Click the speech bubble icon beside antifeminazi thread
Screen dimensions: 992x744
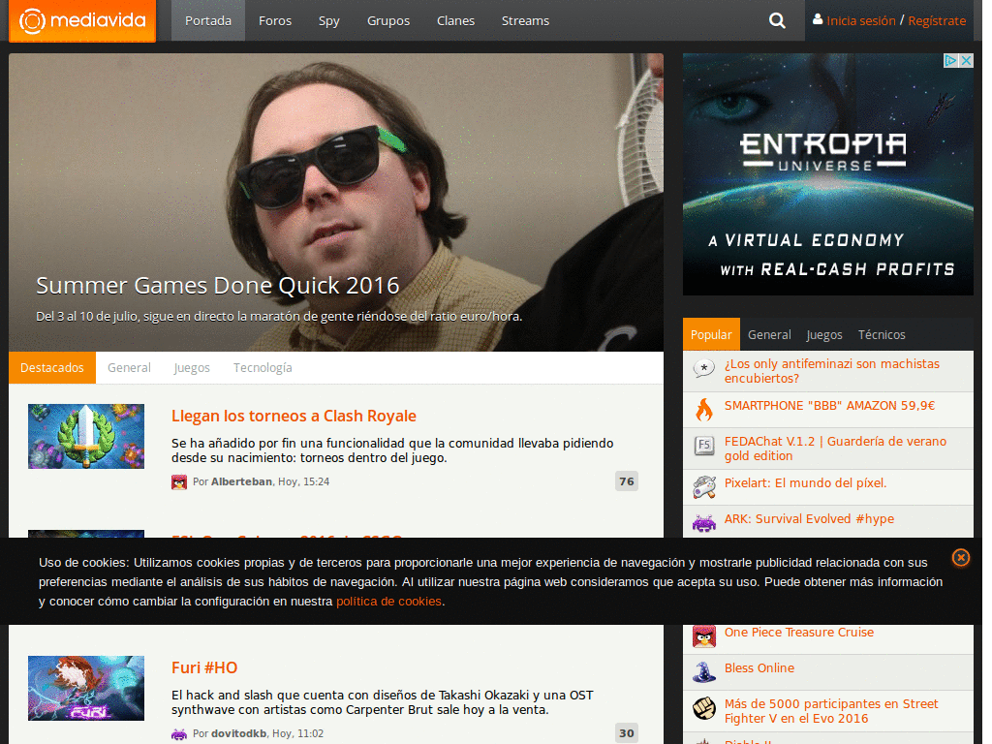[x=703, y=368]
